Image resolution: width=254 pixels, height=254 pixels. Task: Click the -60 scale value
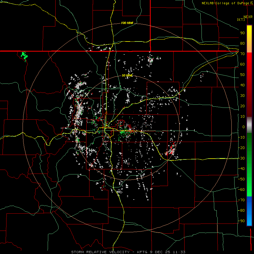pyautogui.click(x=241, y=190)
